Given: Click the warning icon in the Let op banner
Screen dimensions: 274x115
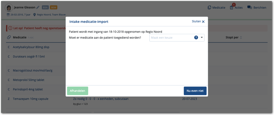Looking at the screenshot, I should click(x=10, y=28).
